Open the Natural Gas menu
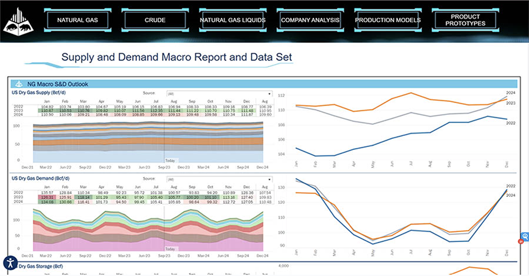Viewport: 529px width, 276px height. click(x=78, y=20)
